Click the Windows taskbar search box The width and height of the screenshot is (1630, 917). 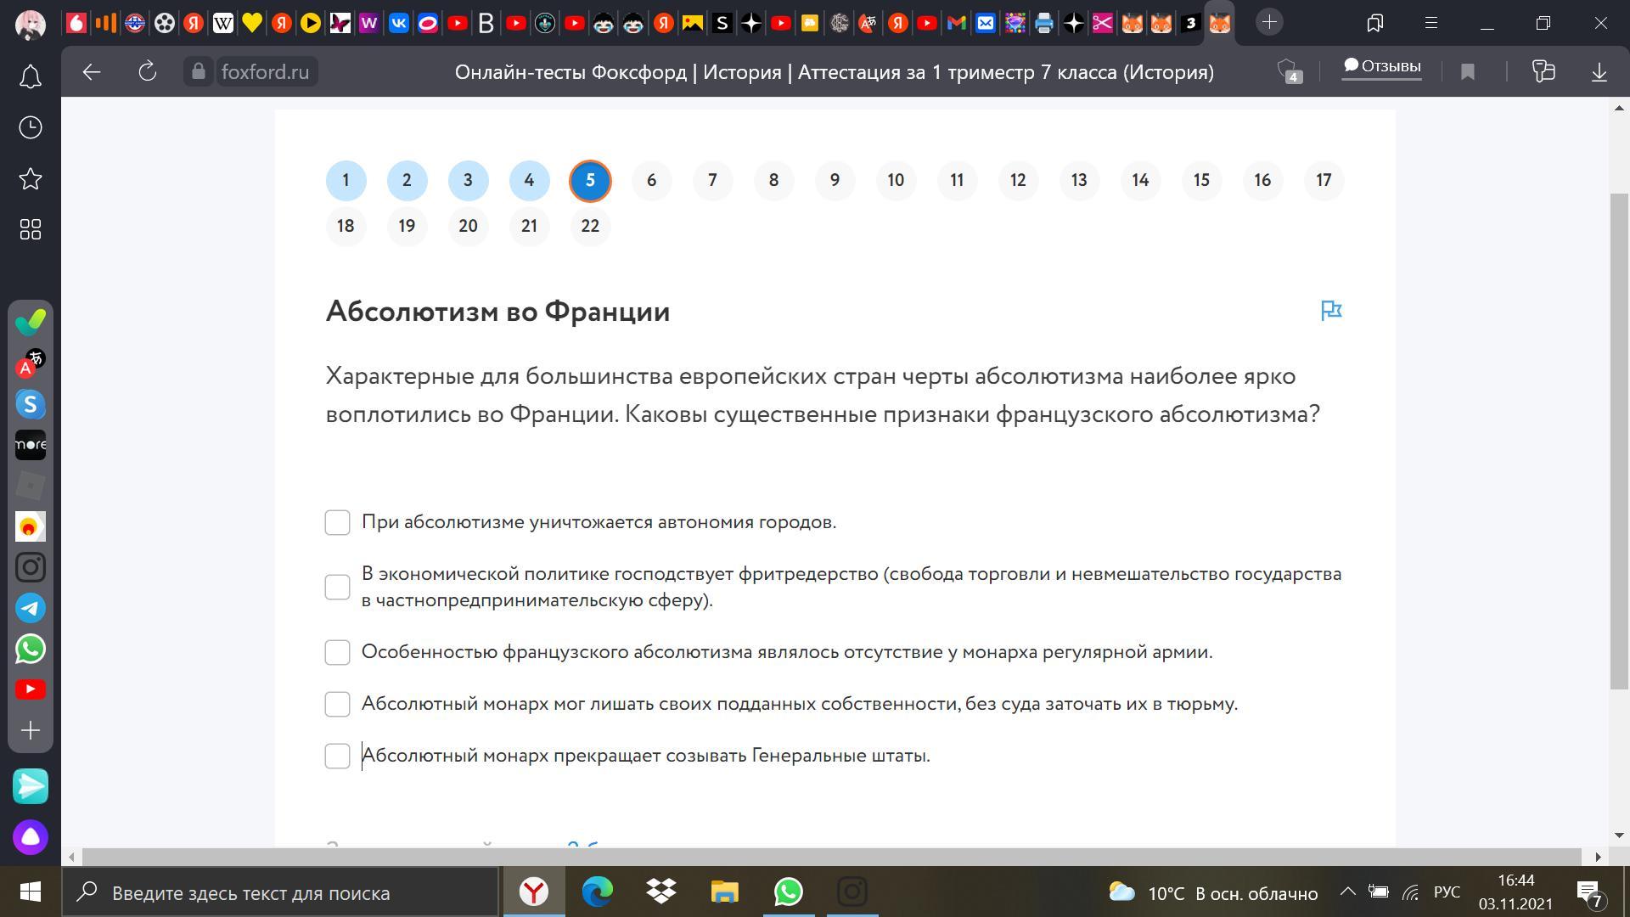[x=280, y=892]
